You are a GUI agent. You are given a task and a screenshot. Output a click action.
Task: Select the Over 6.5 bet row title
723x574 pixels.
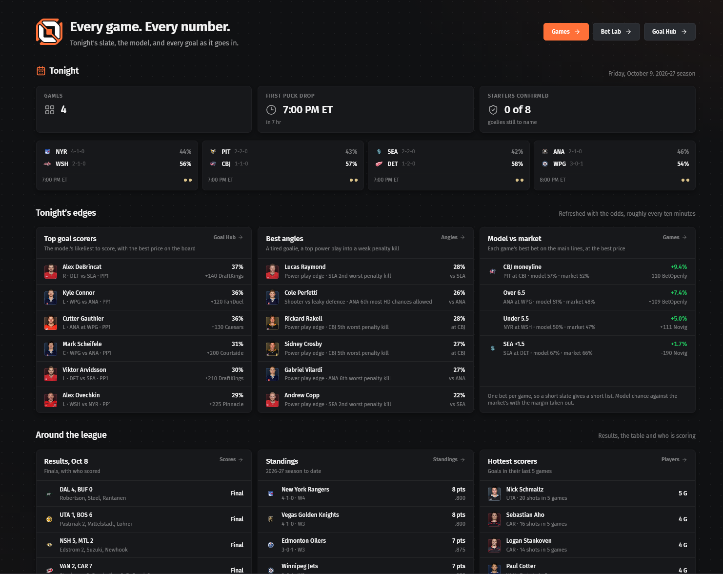point(514,293)
